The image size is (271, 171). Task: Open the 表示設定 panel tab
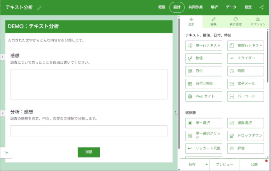click(236, 22)
